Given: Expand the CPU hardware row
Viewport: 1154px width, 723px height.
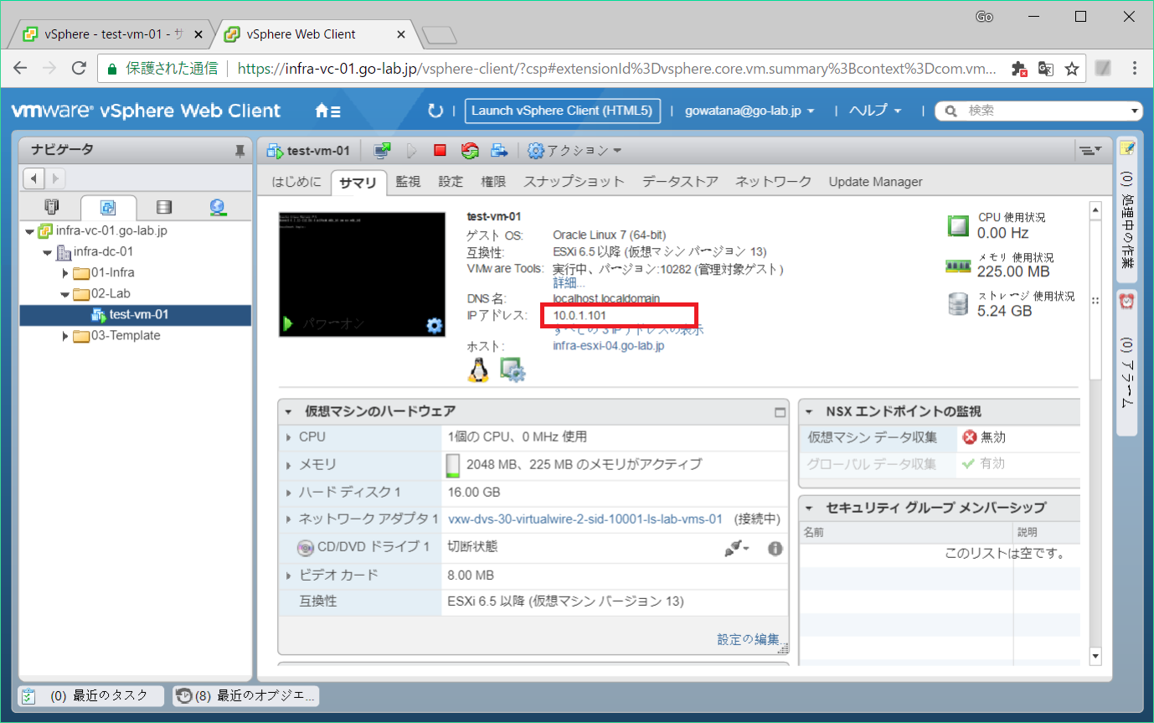Looking at the screenshot, I should (x=289, y=437).
